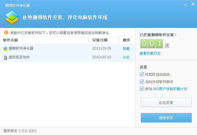Click 卸载 for 虚拟机添加件
This screenshot has height=135, width=197.
coord(126,57)
